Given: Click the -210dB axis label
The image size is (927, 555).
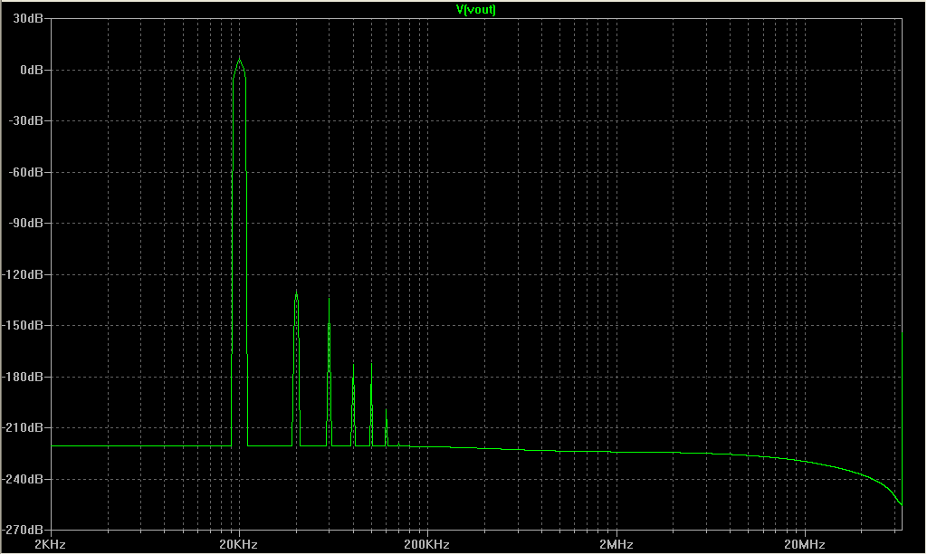Looking at the screenshot, I should point(23,428).
